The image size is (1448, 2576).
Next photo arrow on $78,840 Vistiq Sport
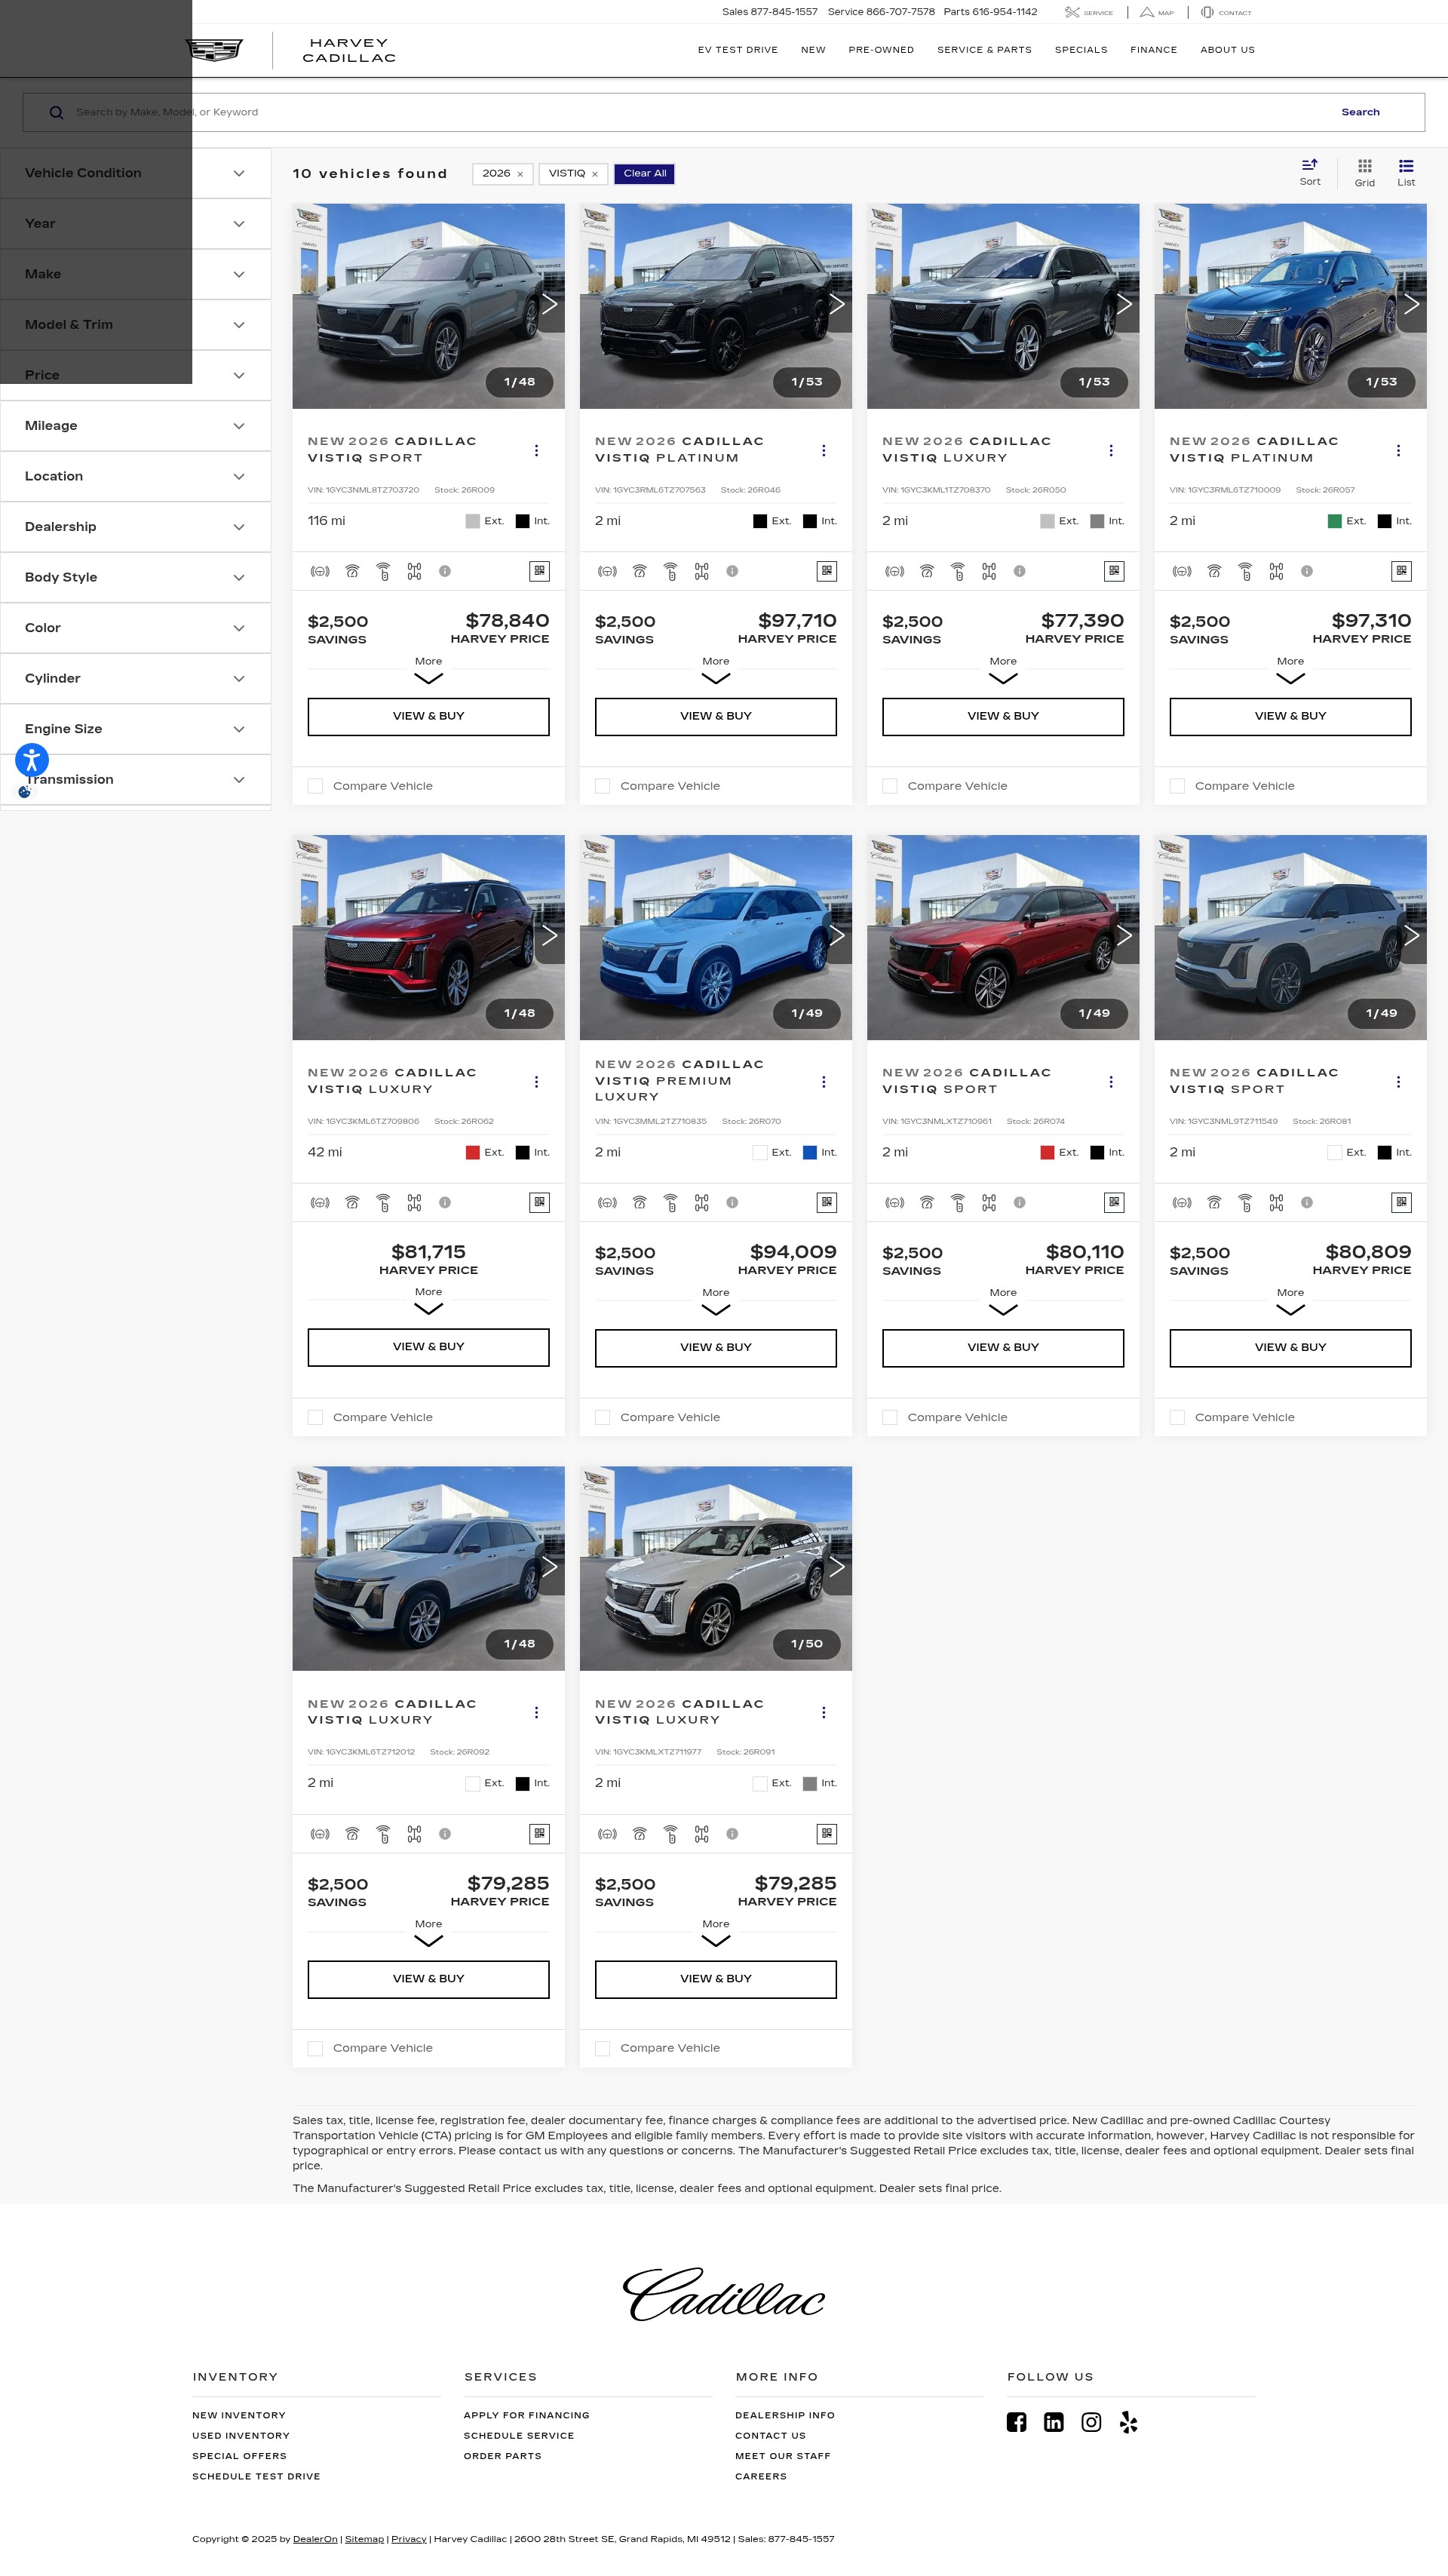click(x=549, y=305)
